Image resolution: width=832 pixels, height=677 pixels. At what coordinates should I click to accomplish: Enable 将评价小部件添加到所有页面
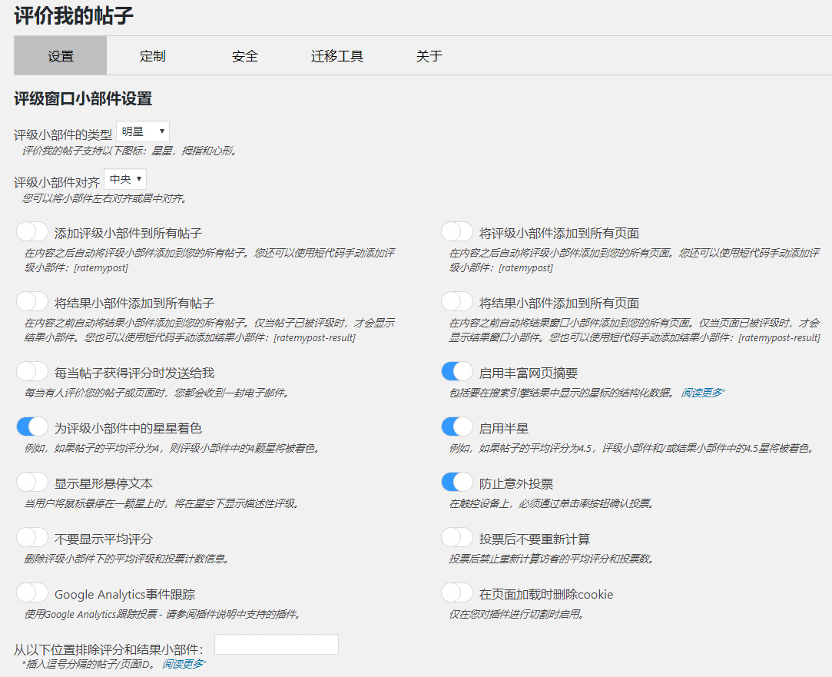[x=457, y=231]
